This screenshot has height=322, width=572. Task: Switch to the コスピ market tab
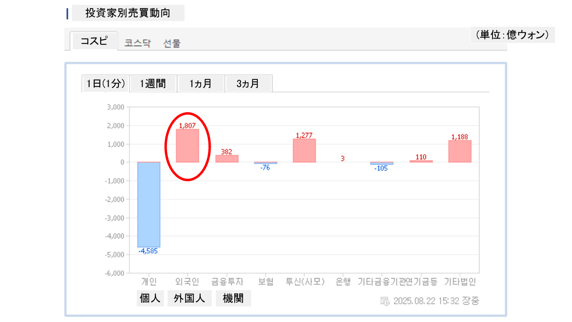[94, 41]
